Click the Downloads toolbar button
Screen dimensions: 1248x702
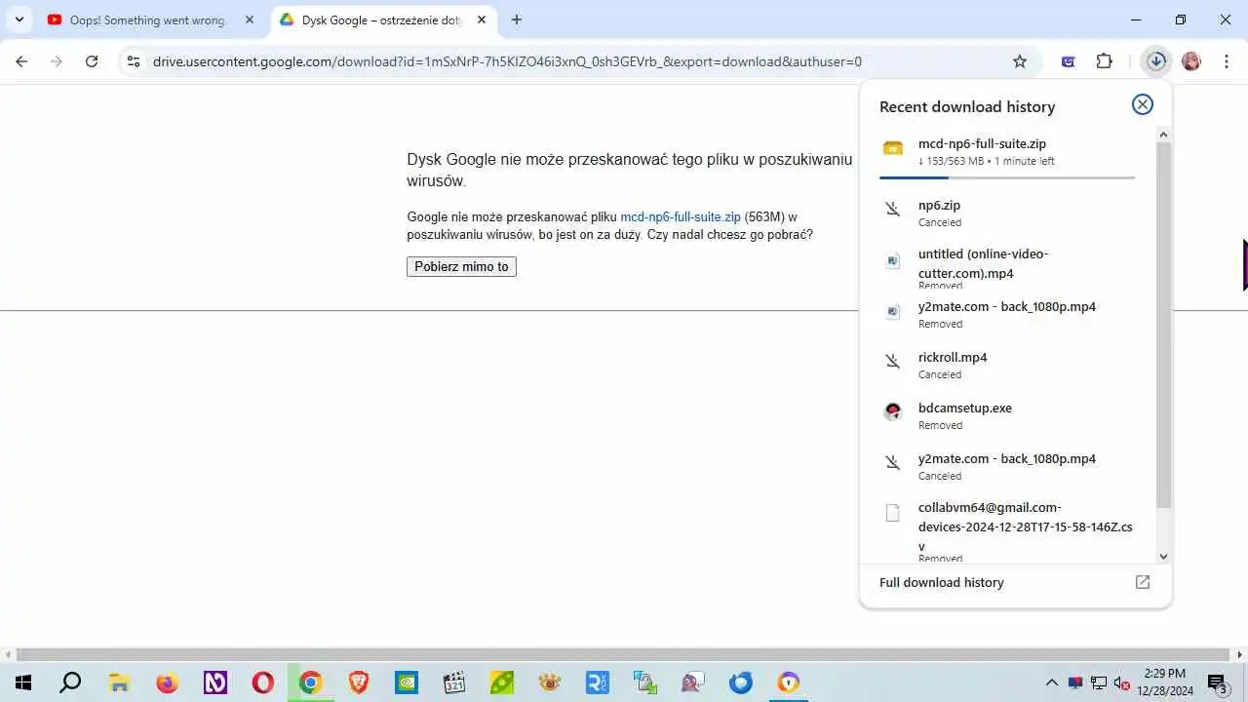[1156, 61]
